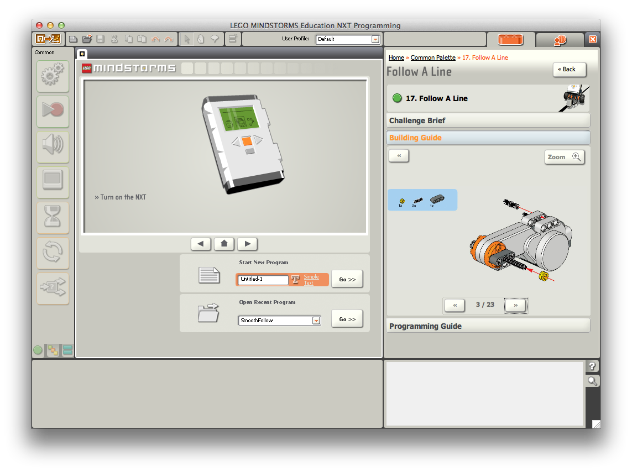Image resolution: width=632 pixels, height=472 pixels.
Task: Select the Wait hourglass block
Action: 53,218
